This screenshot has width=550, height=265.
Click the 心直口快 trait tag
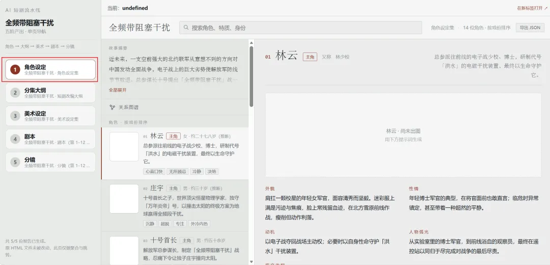point(154,172)
